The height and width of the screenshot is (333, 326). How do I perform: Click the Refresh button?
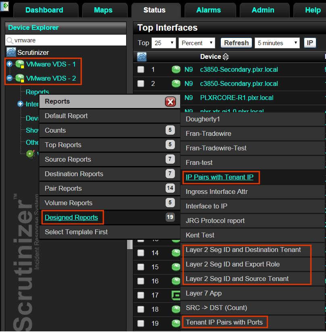[236, 43]
